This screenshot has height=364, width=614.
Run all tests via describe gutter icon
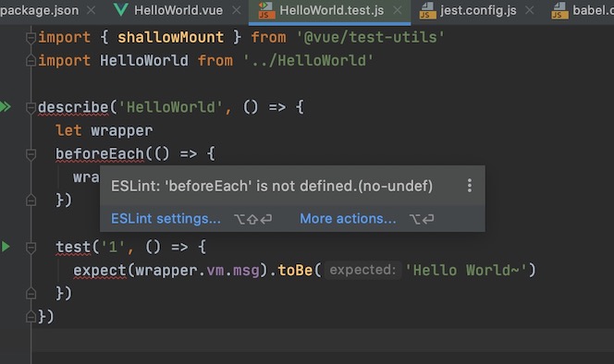[6, 106]
